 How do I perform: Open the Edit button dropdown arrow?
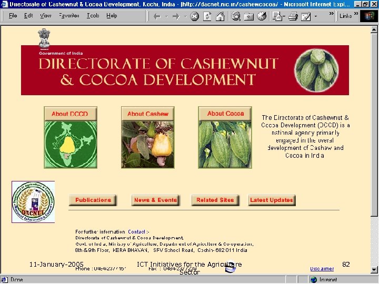[x=316, y=16]
